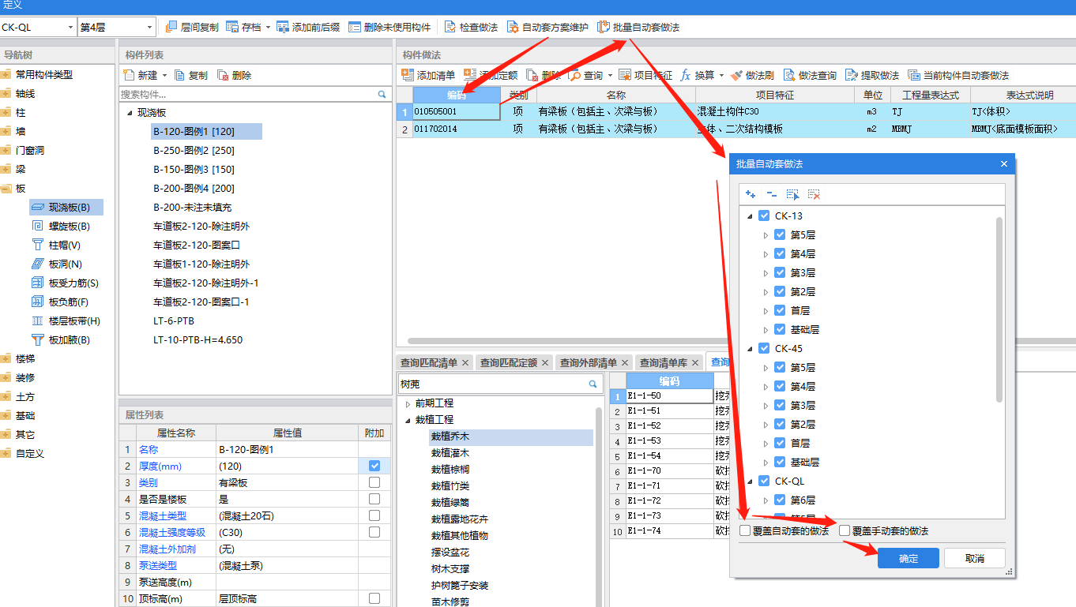Click 换算 fx icon
Viewport: 1076px width, 607px height.
point(686,75)
